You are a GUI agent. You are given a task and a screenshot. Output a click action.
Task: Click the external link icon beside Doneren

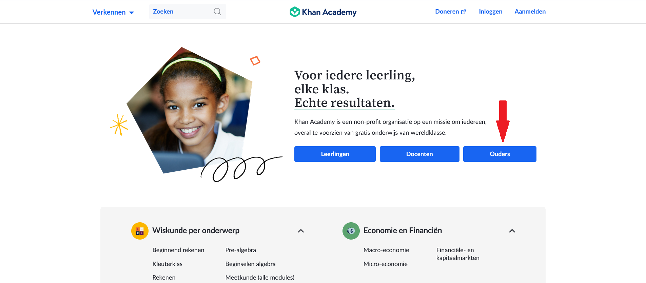pos(464,12)
